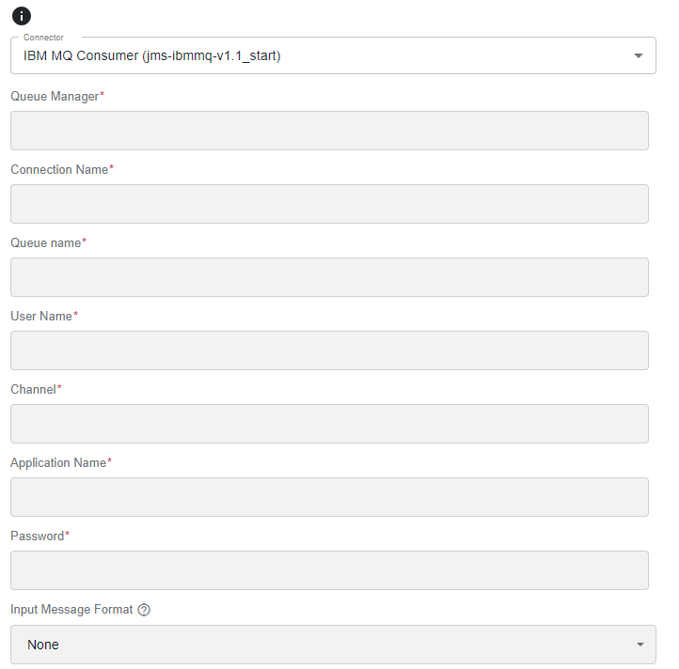Focus the Channel input box
The image size is (679, 669).
[x=329, y=424]
